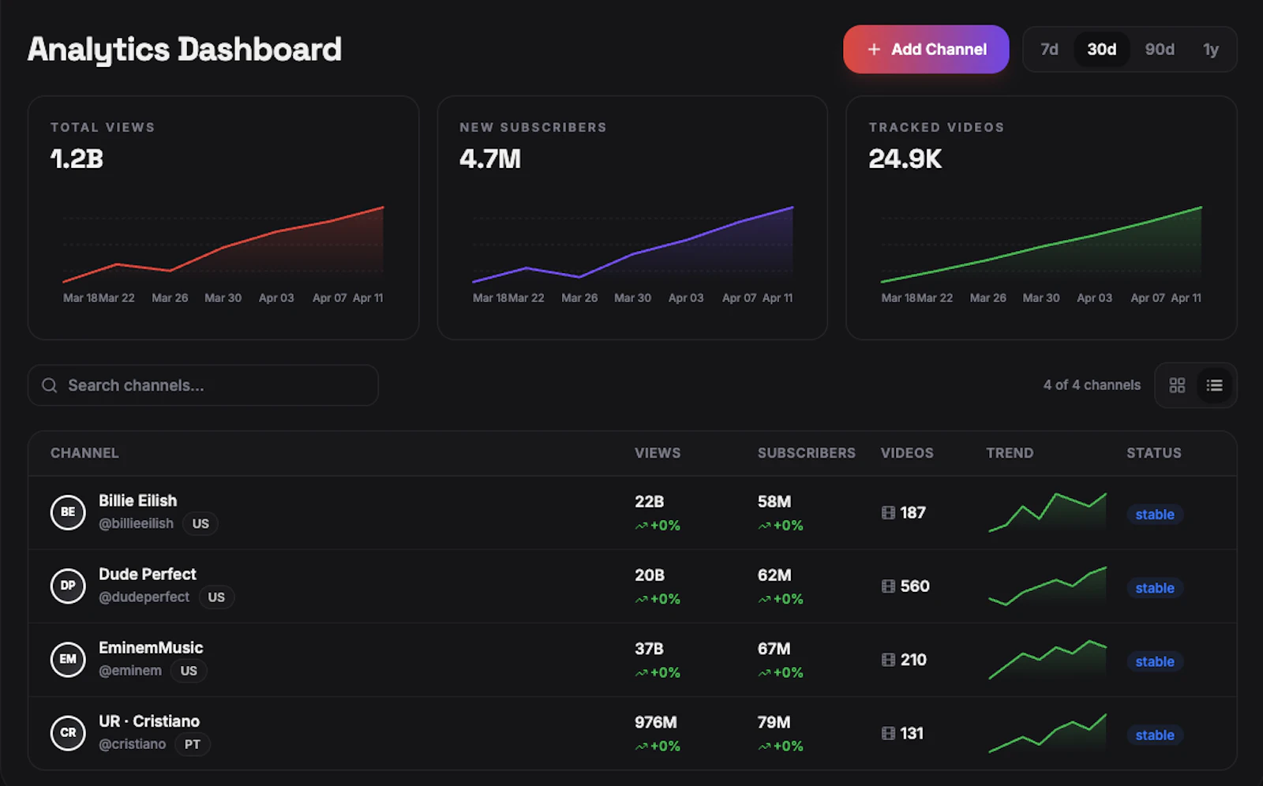Image resolution: width=1263 pixels, height=786 pixels.
Task: Click the 24.9K tracked videos value
Action: [x=905, y=159]
